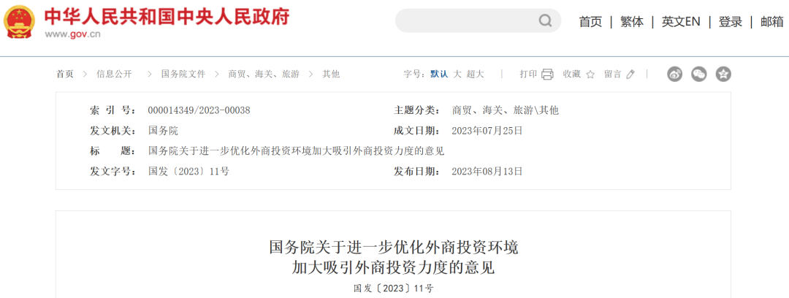Screen dimensions: 789x298
Task: Click the favorite star icon beside 收藏
Action: [x=590, y=74]
